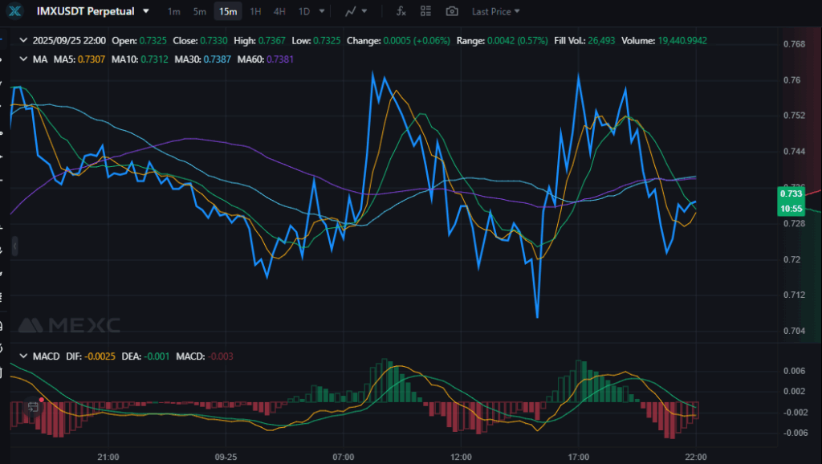This screenshot has width=822, height=464.
Task: Open the Last Price dropdown
Action: coord(495,11)
